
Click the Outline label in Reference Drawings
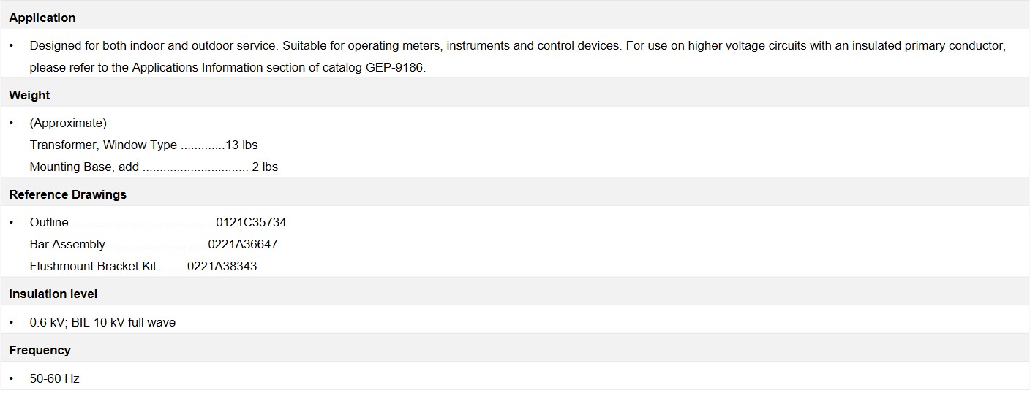point(49,222)
